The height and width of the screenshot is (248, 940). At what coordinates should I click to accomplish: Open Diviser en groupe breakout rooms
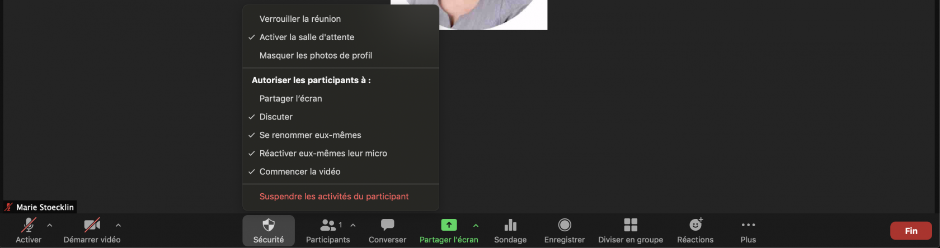coord(631,225)
